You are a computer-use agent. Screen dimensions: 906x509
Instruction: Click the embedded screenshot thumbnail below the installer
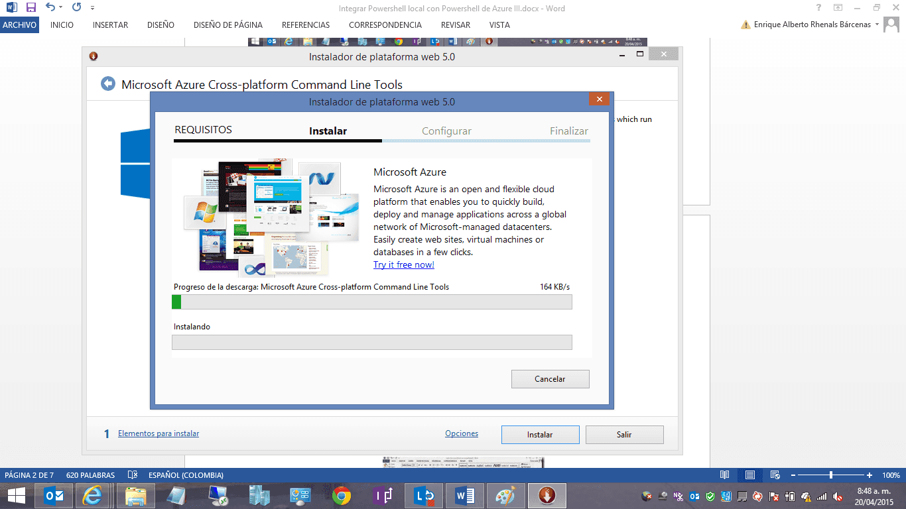point(463,463)
